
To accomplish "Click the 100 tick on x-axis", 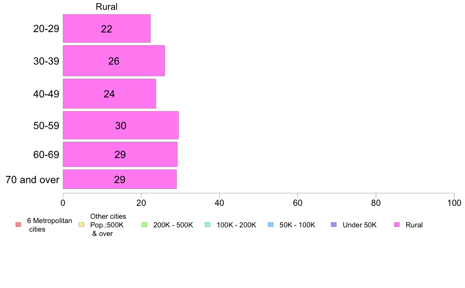I will (454, 203).
